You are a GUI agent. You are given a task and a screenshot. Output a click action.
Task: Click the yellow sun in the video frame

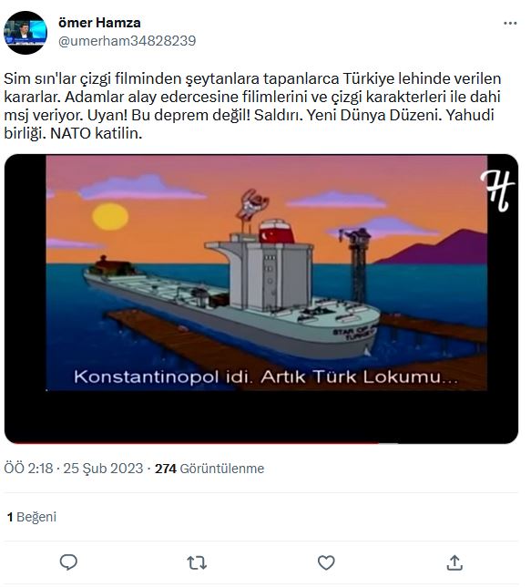point(110,216)
